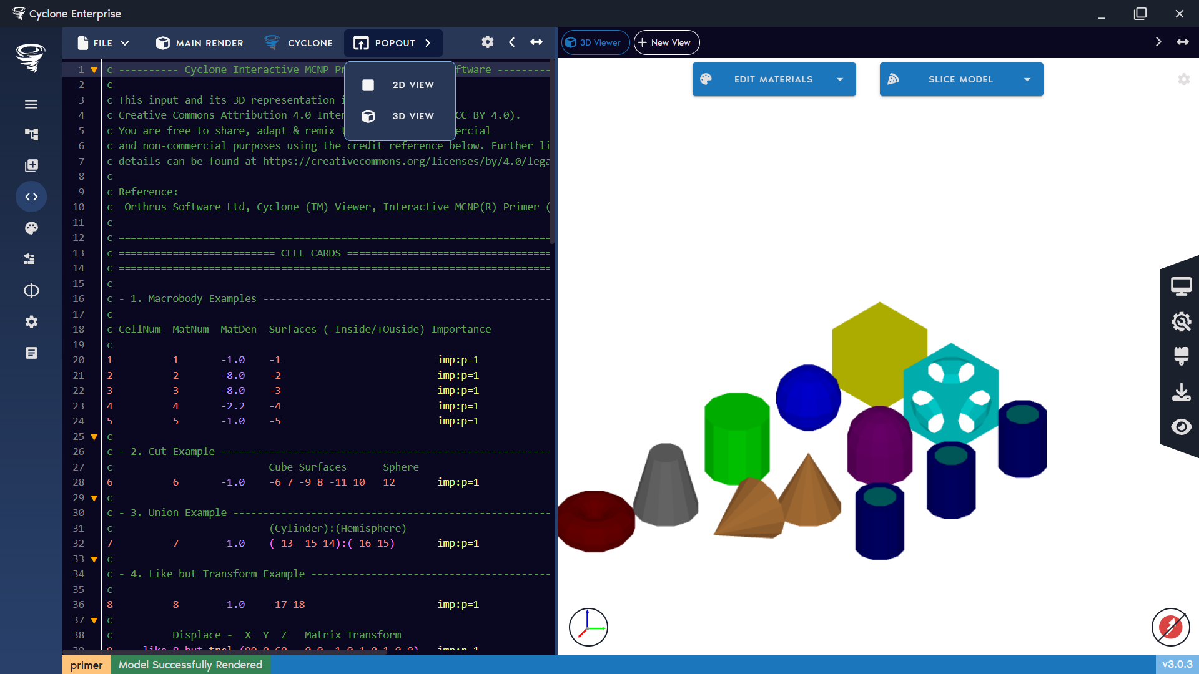Toggle the red power button in viewer corner
1199x674 pixels.
click(x=1171, y=627)
